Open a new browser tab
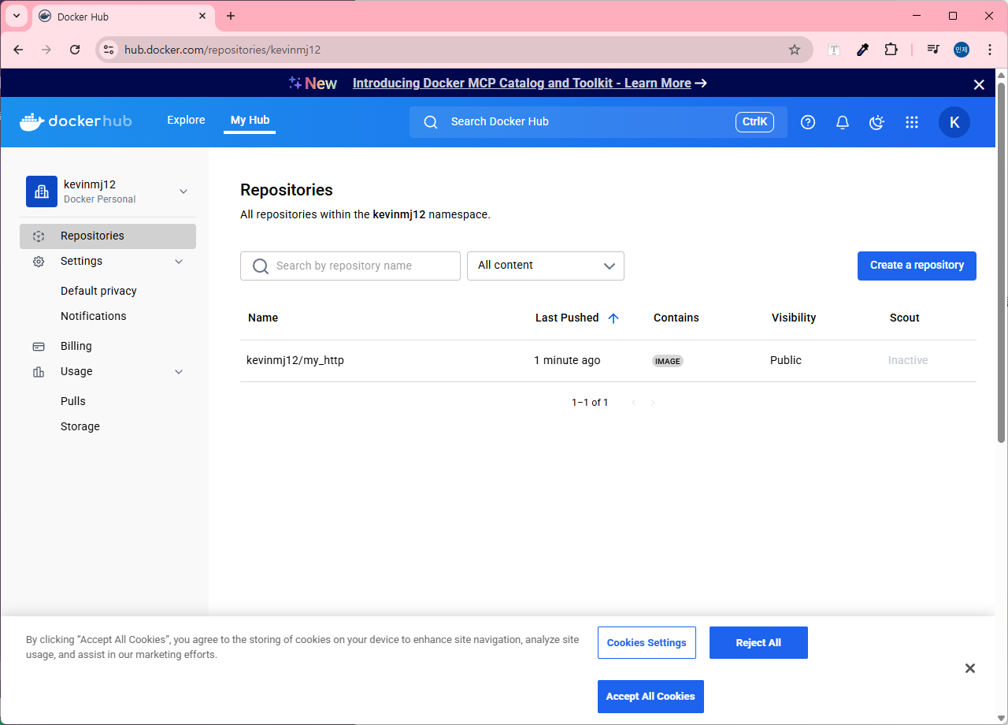Viewport: 1008px width, 725px height. click(231, 16)
